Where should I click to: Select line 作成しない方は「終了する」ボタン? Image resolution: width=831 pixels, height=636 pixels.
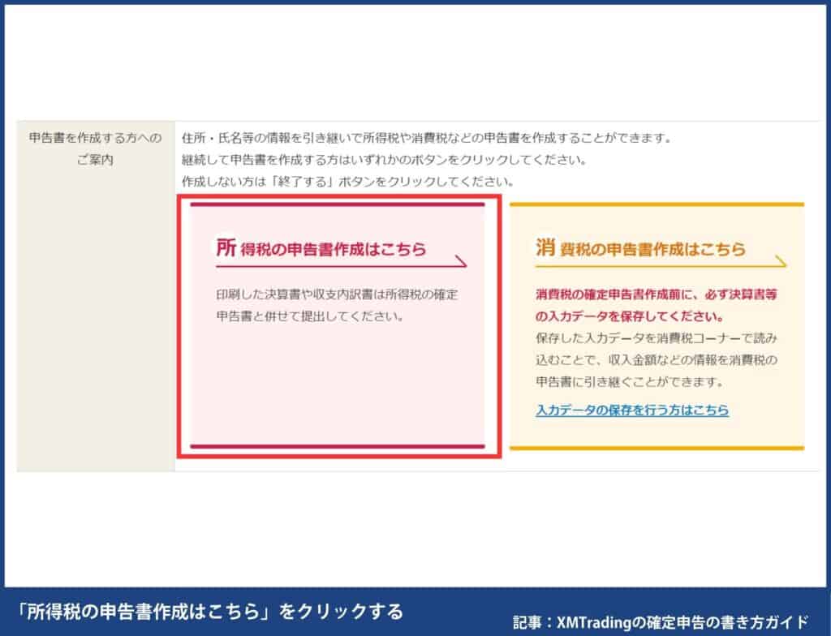tap(347, 181)
